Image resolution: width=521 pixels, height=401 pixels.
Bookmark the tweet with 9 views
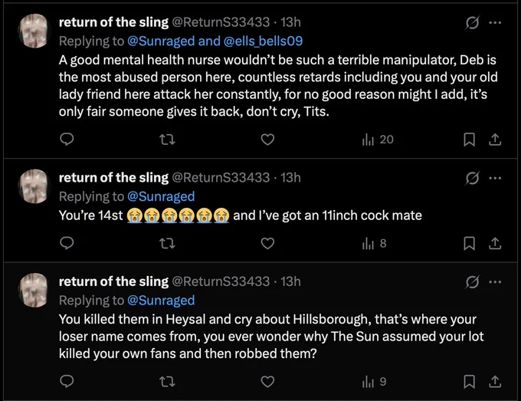[469, 382]
